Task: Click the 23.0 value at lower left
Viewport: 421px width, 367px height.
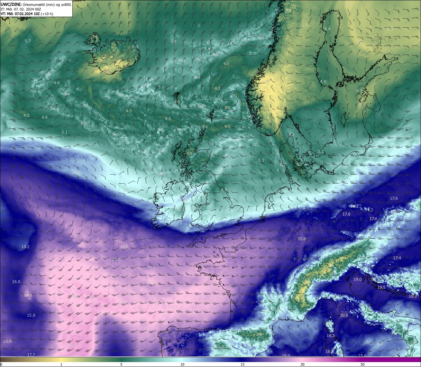Action: [x=7, y=341]
